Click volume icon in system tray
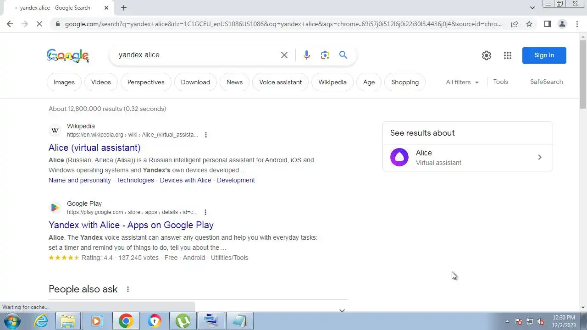 coord(541,321)
